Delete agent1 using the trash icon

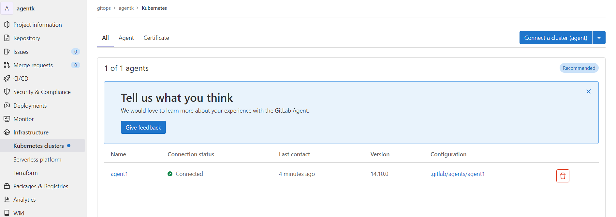563,176
